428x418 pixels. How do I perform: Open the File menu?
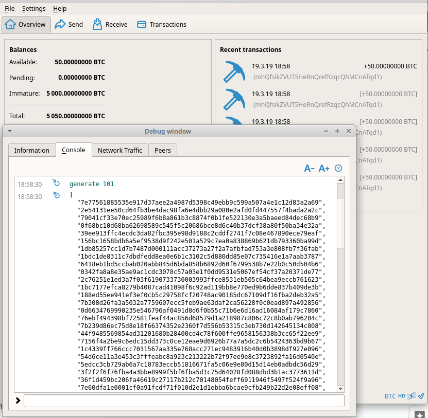[x=10, y=9]
